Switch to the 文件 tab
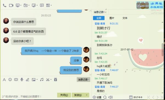The image size is (165, 100). tap(125, 18)
